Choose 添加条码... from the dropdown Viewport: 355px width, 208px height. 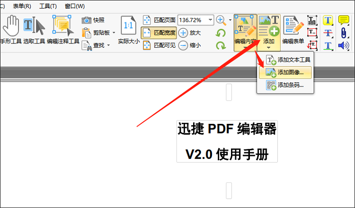[285, 85]
